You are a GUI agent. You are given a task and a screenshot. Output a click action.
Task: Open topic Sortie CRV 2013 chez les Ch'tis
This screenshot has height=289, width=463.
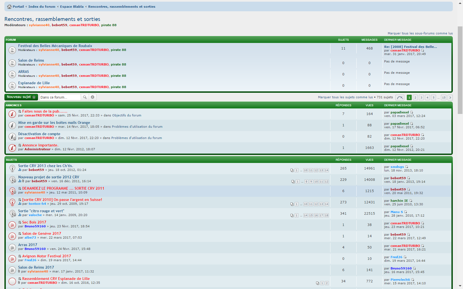coord(46,166)
